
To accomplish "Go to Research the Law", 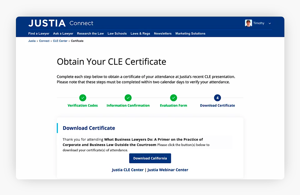I will point(90,33).
